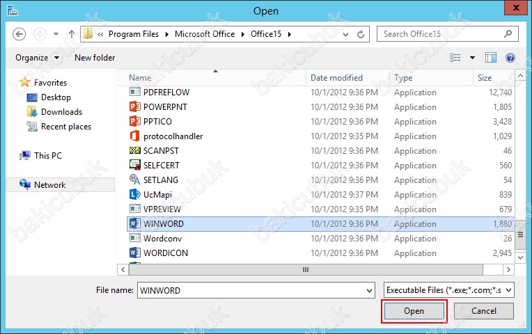
Task: Click Microsoft Office in the address path
Action: [205, 34]
